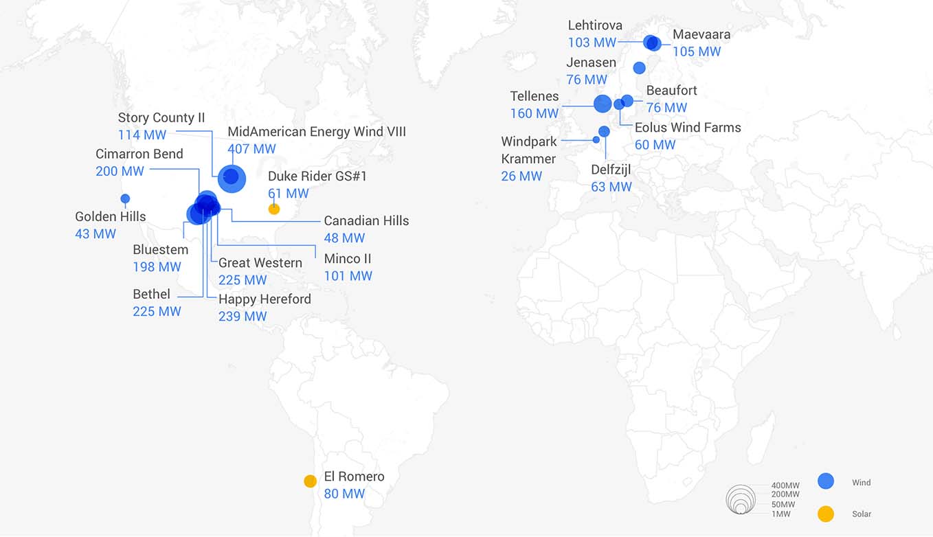Select the Lehtirova label in Scandinavia

click(595, 25)
